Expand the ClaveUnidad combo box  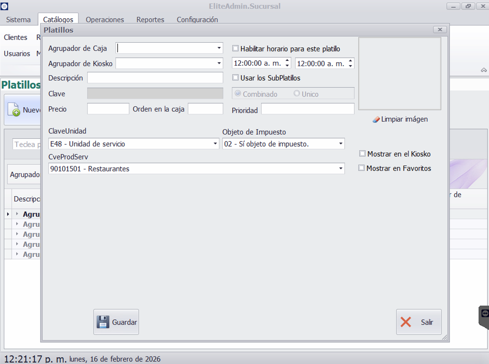click(x=215, y=144)
